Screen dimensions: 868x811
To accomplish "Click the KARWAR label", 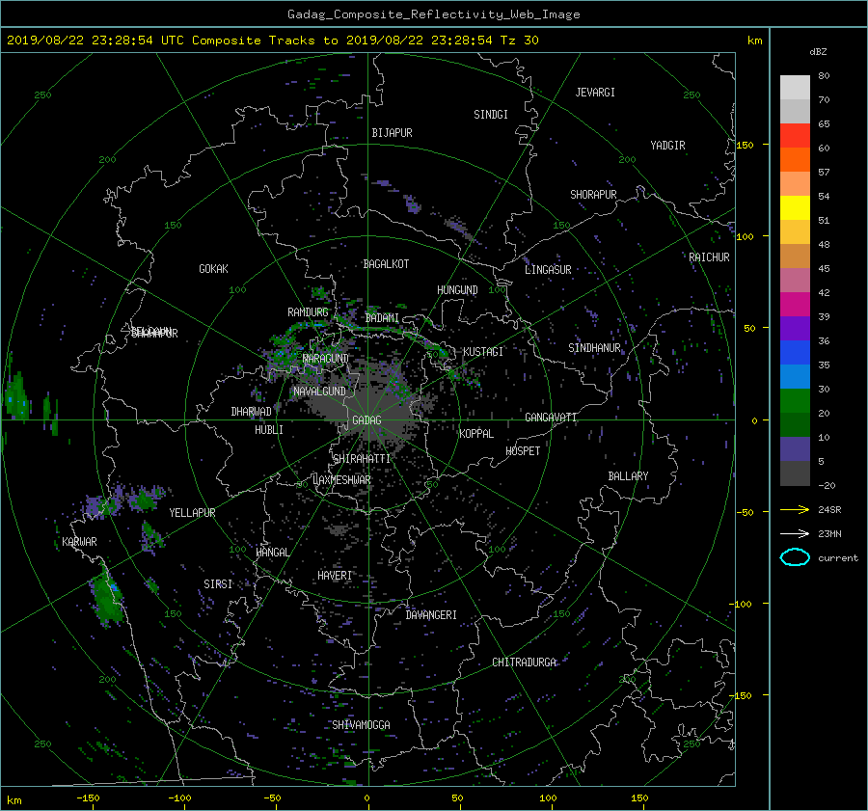I will (x=79, y=542).
